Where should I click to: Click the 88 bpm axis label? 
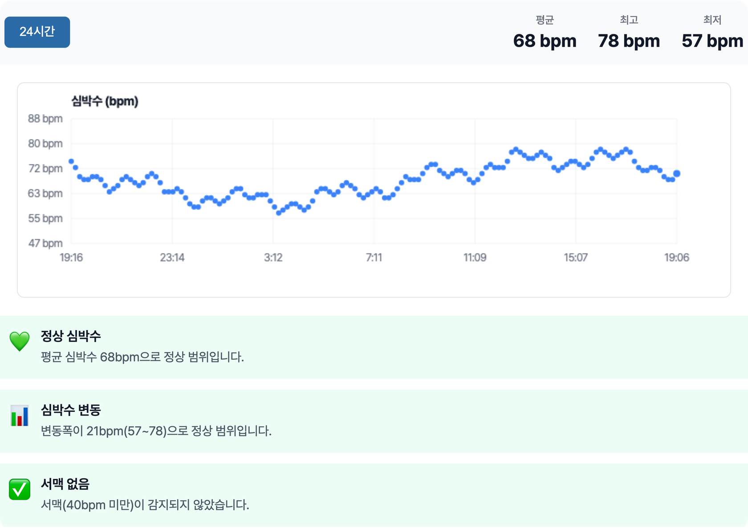[x=45, y=118]
